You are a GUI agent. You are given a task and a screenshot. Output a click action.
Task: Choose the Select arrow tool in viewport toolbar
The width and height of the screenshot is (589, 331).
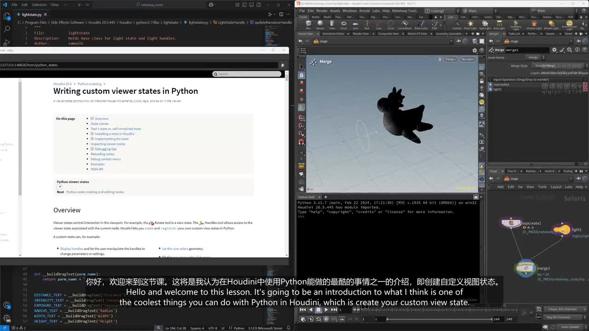click(301, 66)
